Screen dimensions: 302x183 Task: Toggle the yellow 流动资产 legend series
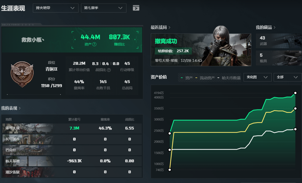(206, 78)
